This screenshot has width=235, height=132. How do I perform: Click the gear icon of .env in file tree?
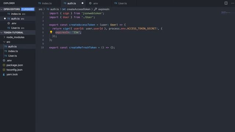[4, 60]
